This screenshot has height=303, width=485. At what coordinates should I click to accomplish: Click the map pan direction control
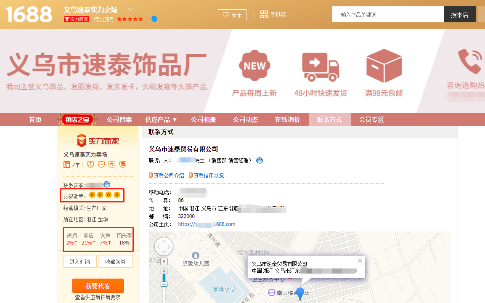(164, 247)
